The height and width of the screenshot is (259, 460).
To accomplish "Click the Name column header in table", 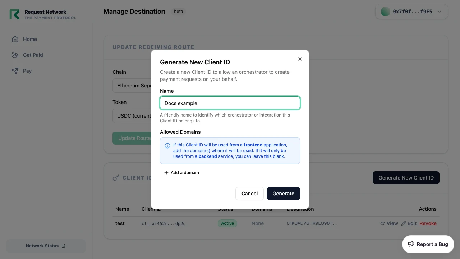I will pos(122,209).
